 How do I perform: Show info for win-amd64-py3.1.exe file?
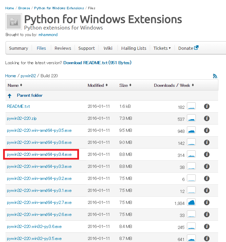coord(207,191)
